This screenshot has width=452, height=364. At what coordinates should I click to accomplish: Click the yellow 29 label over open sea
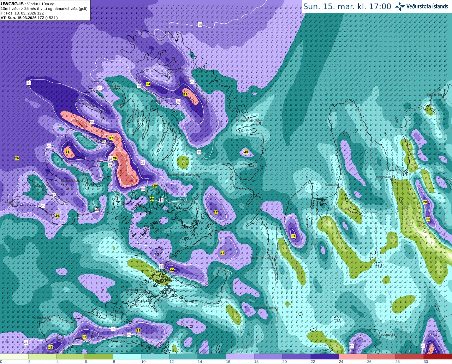[17, 158]
